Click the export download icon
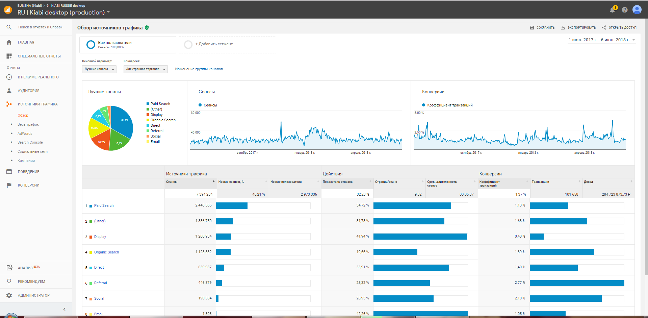 pos(563,28)
